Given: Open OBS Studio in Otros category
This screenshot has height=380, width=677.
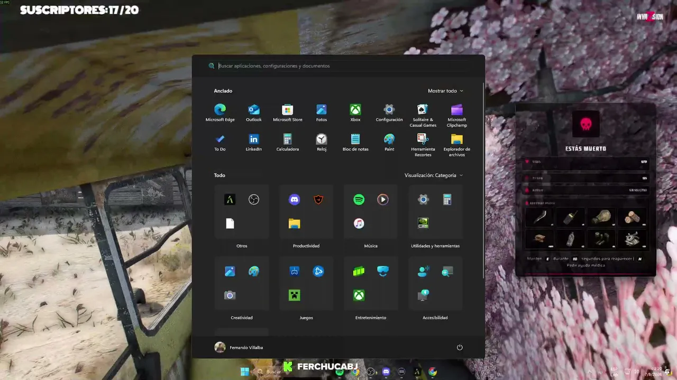Looking at the screenshot, I should pyautogui.click(x=254, y=199).
